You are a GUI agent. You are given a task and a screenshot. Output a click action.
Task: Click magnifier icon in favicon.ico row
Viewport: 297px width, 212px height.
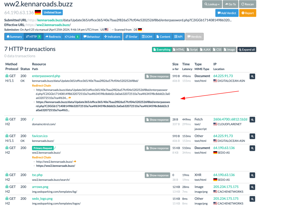point(252,136)
